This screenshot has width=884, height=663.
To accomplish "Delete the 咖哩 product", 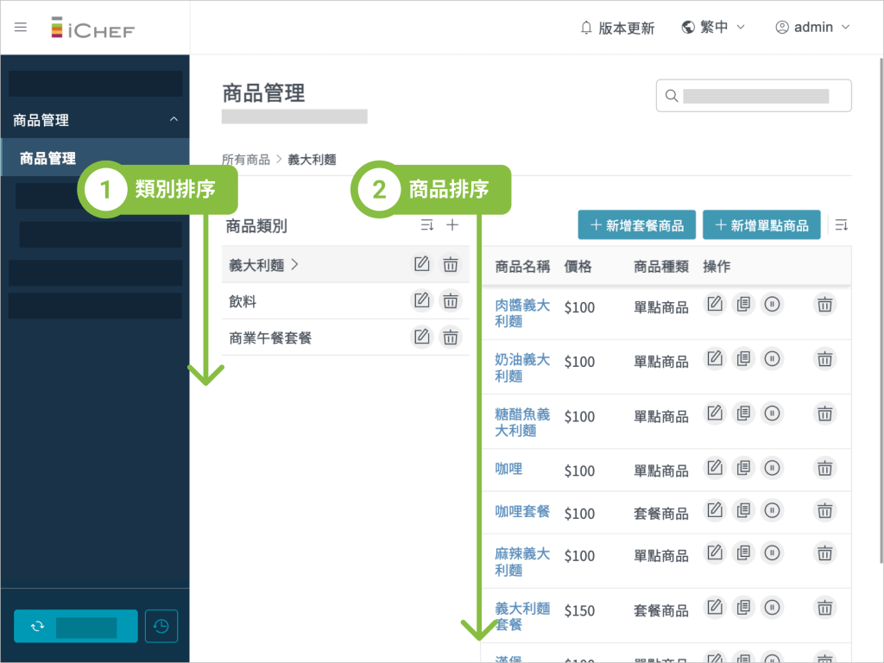I will point(825,468).
